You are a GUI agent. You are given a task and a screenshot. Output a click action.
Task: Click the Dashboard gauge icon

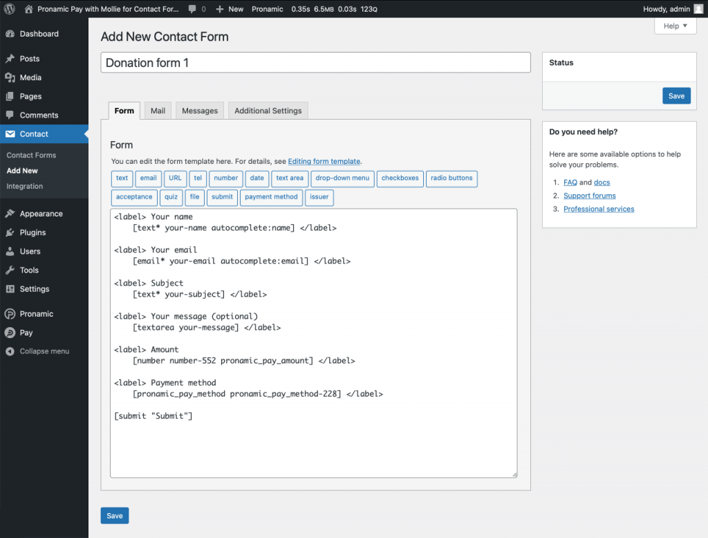pyautogui.click(x=10, y=34)
